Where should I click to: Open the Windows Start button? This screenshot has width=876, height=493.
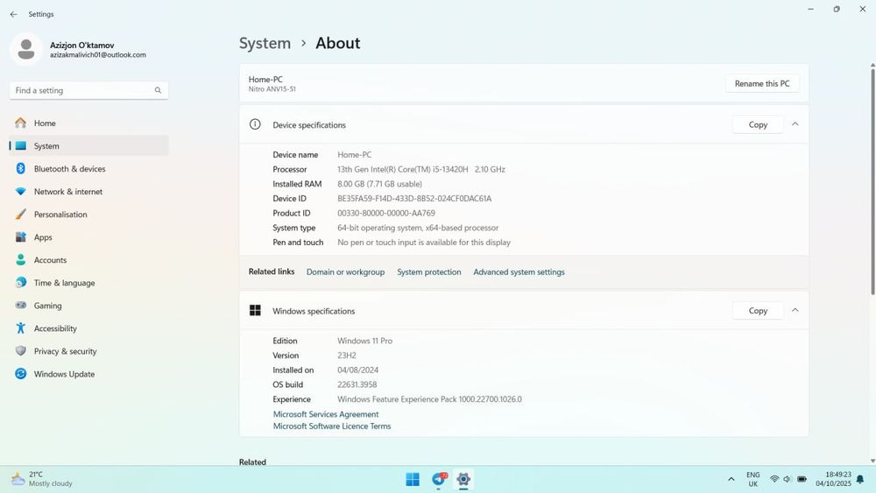[413, 480]
